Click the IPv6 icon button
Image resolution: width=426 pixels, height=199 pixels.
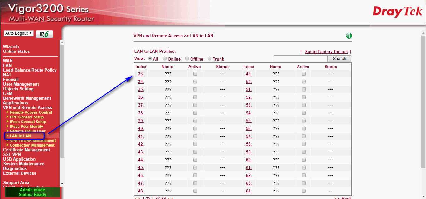coord(45,34)
